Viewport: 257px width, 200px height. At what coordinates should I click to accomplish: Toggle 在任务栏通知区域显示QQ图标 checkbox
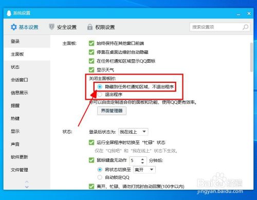click(x=91, y=61)
